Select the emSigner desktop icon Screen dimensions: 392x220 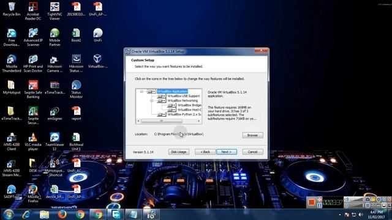click(55, 114)
